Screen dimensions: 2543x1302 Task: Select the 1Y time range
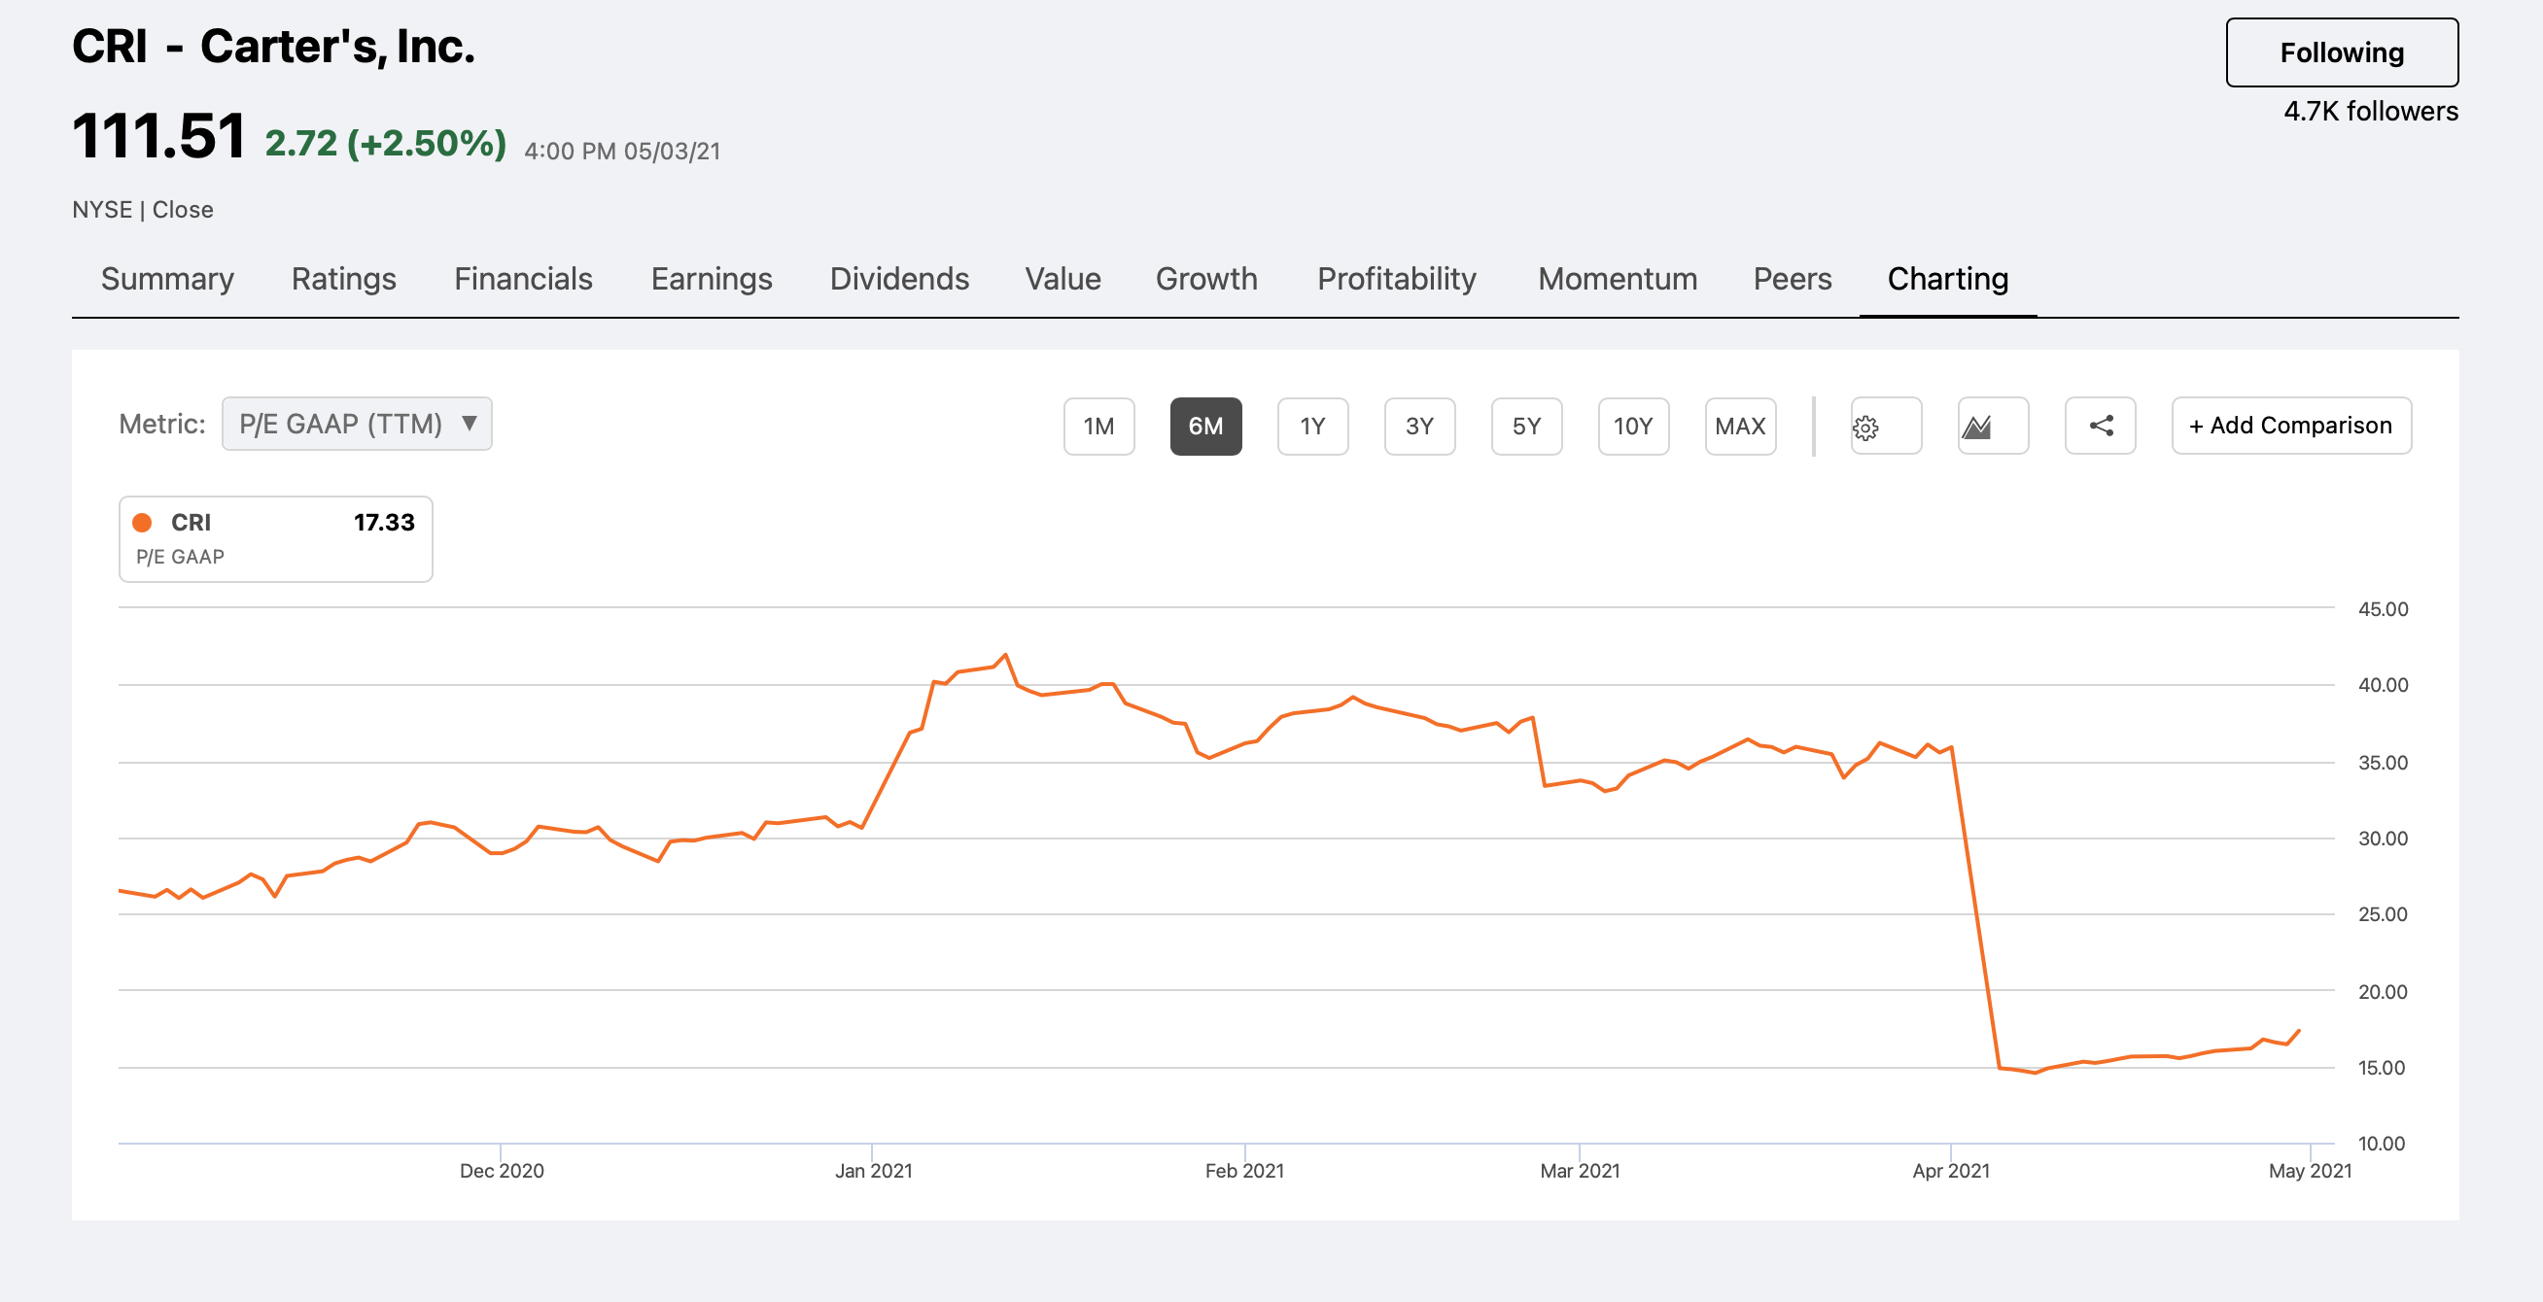point(1312,427)
